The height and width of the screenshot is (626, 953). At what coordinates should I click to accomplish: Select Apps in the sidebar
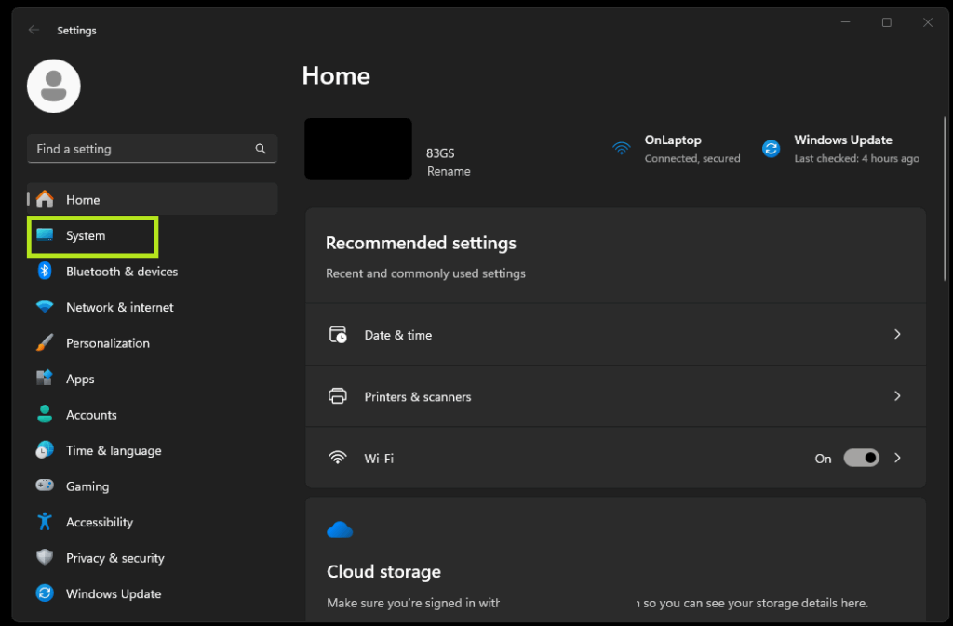pos(153,379)
